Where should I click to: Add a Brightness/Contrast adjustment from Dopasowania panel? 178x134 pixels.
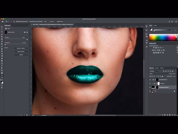pos(154,48)
